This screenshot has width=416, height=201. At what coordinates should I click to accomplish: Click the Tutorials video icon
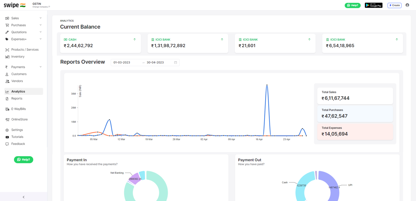pyautogui.click(x=7, y=137)
